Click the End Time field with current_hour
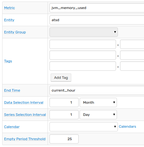 click(97, 90)
